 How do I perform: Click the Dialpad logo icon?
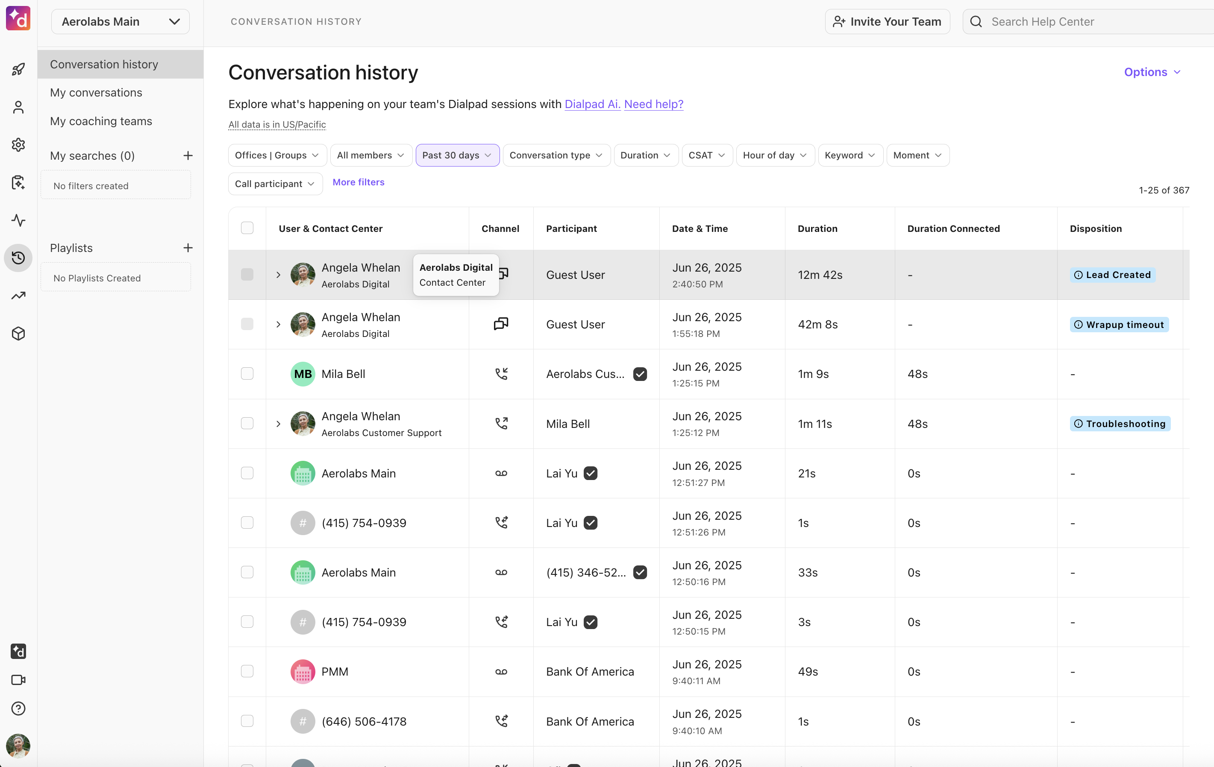[18, 19]
